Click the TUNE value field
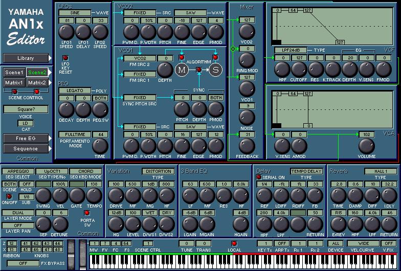 click(x=186, y=243)
